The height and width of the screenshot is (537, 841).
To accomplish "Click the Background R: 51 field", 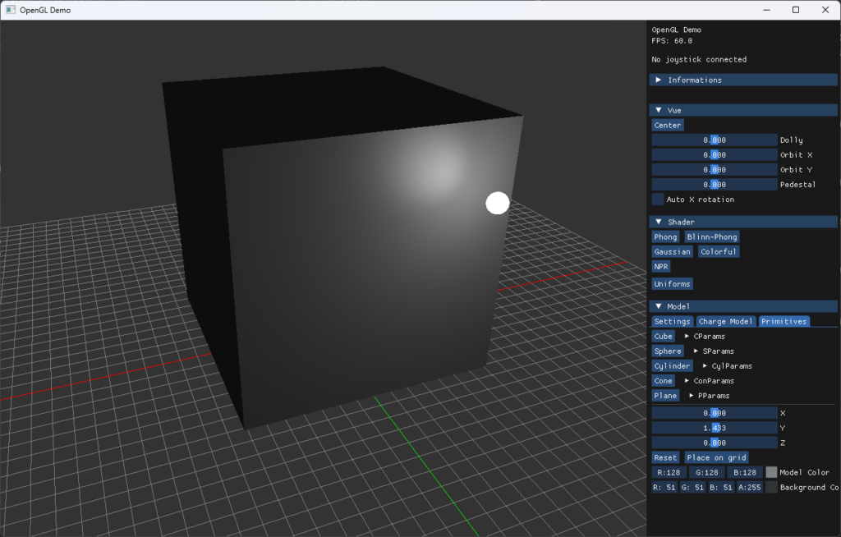I will tap(664, 488).
